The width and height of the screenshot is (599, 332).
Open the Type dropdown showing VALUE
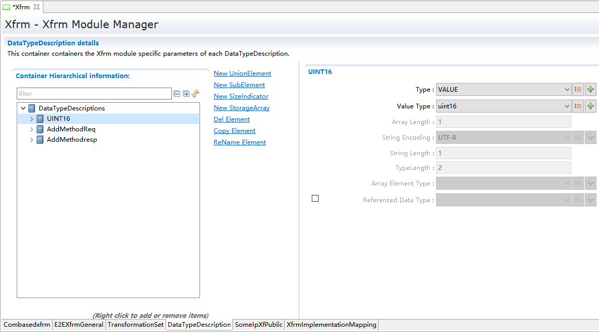pos(503,90)
